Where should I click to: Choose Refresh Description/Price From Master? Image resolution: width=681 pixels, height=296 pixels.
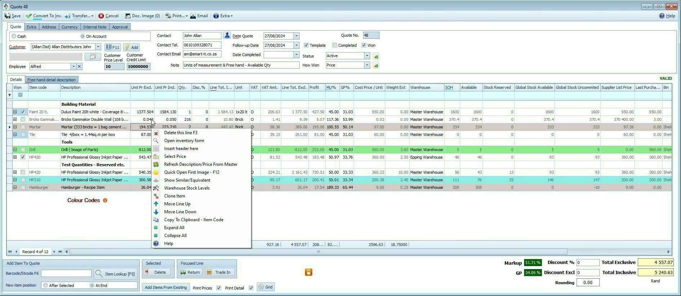(x=201, y=164)
